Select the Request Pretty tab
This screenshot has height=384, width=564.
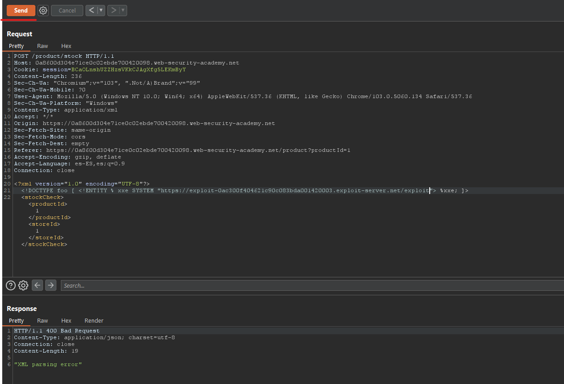17,46
